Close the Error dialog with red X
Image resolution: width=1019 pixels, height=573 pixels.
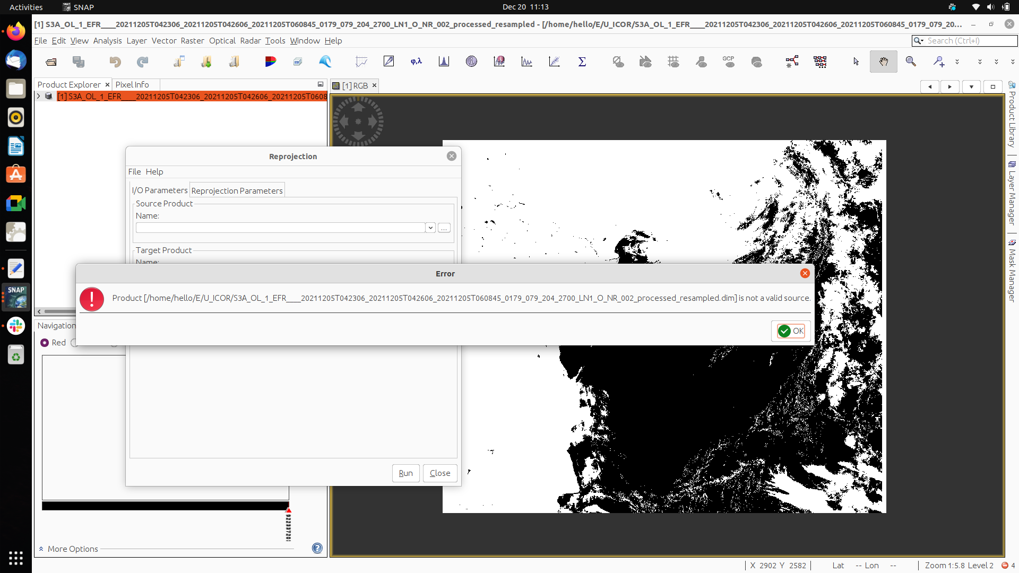pyautogui.click(x=805, y=273)
